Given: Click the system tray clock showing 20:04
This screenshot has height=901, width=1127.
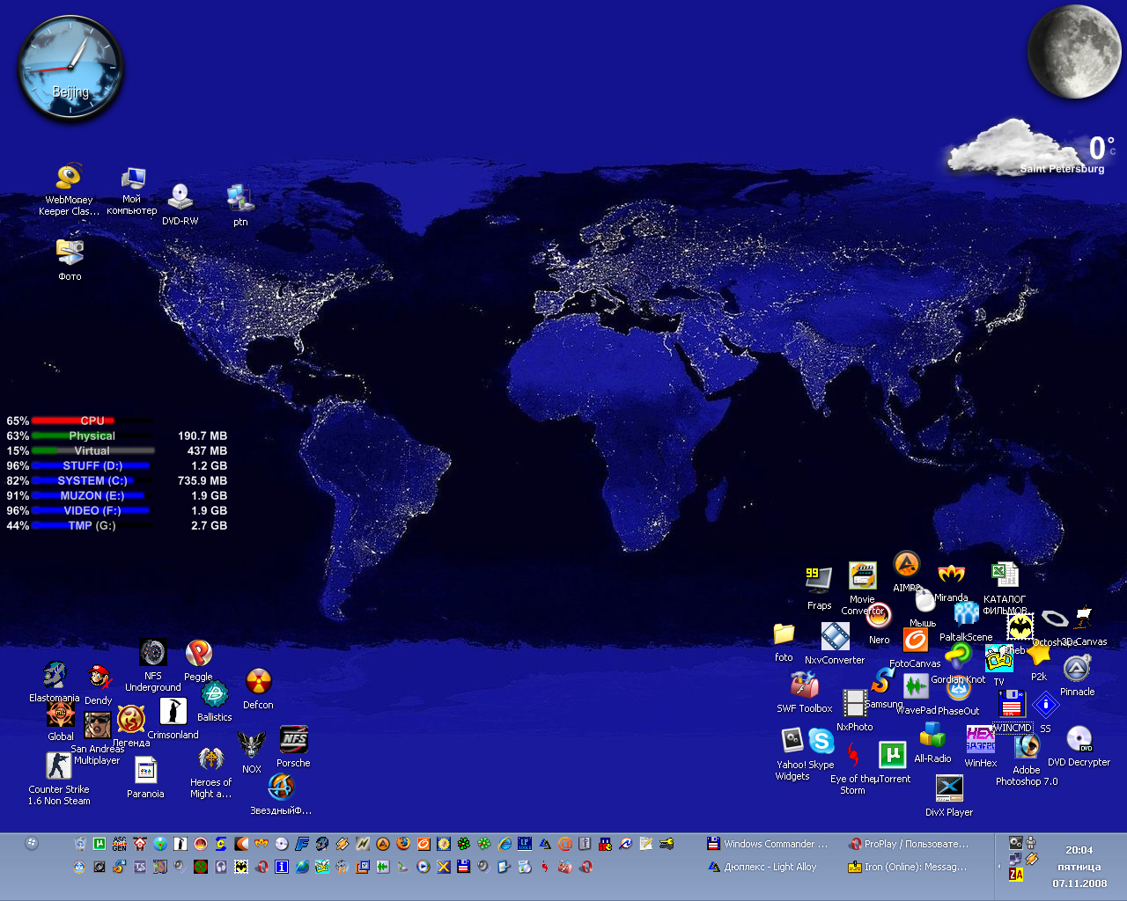Looking at the screenshot, I should (x=1079, y=850).
